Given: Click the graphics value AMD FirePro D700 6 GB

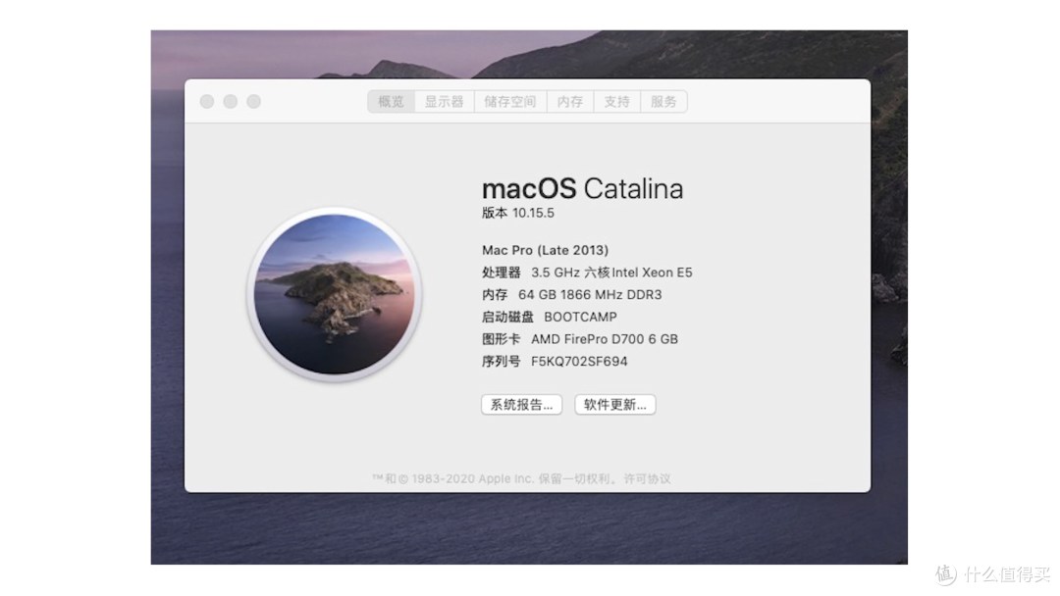Looking at the screenshot, I should pyautogui.click(x=605, y=339).
